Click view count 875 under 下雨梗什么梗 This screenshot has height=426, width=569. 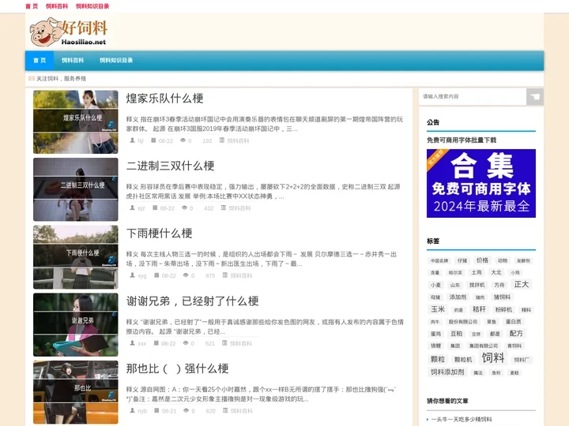210,276
